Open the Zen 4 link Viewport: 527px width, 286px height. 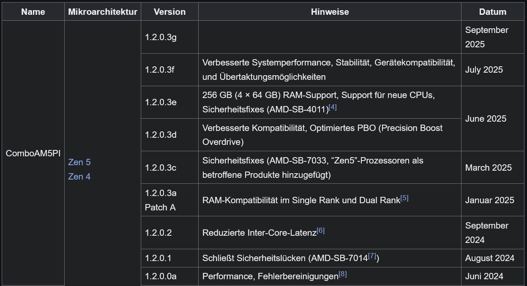79,177
